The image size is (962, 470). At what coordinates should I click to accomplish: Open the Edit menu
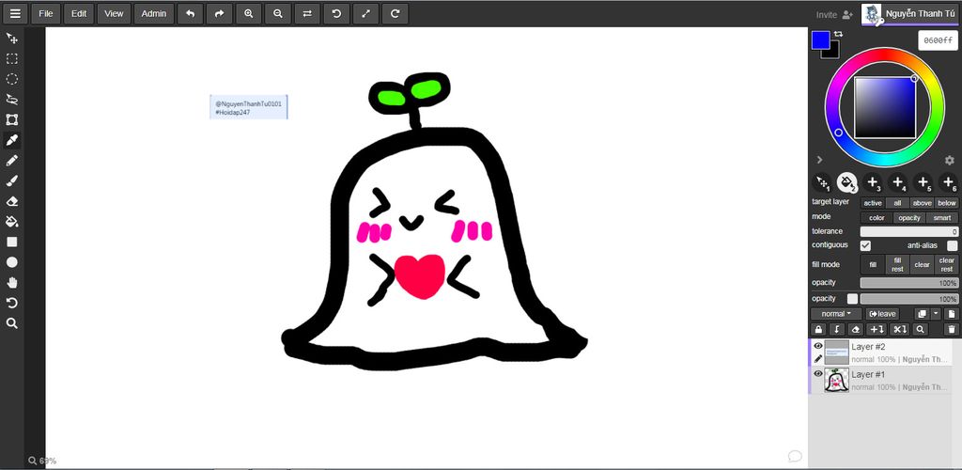click(x=79, y=13)
